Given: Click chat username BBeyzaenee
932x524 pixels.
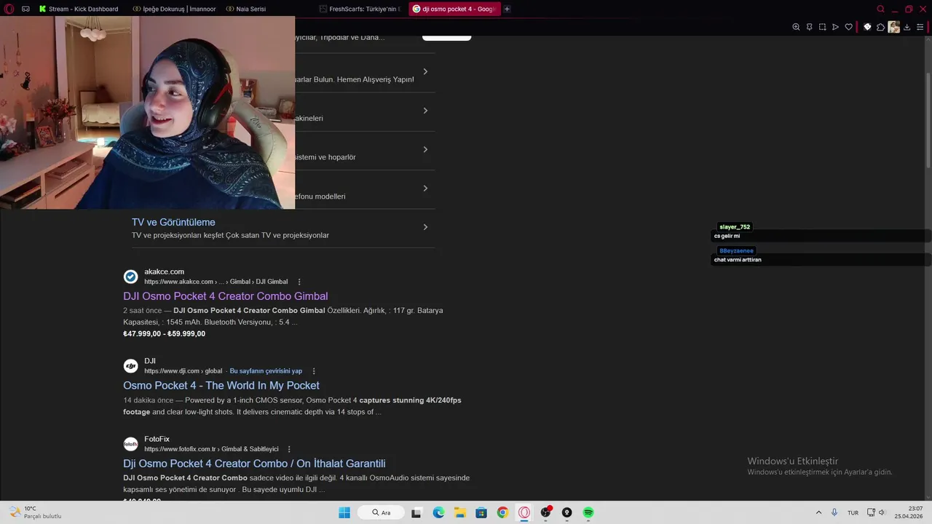Looking at the screenshot, I should 736,250.
